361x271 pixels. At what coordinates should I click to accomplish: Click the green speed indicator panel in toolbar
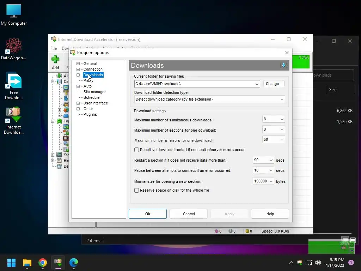[x=301, y=62]
